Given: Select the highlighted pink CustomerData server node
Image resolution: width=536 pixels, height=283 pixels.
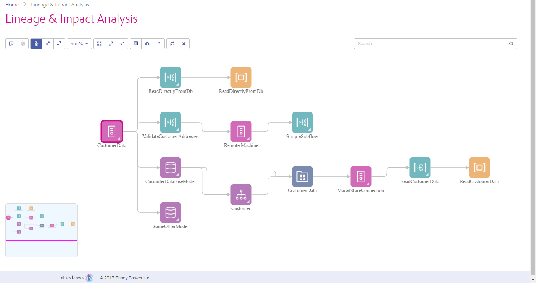Looking at the screenshot, I should coord(112,131).
